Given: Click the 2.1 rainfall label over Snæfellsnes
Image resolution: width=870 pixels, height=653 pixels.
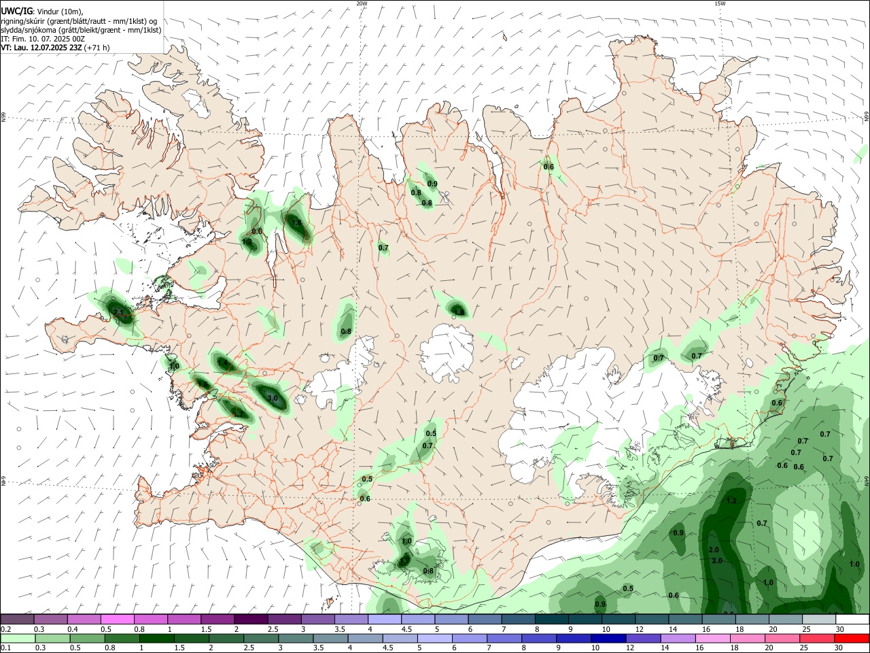Looking at the screenshot, I should pos(119,312).
